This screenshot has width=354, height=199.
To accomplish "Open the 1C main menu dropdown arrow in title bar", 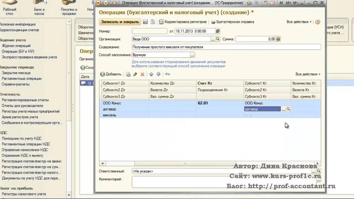I will point(106,3).
